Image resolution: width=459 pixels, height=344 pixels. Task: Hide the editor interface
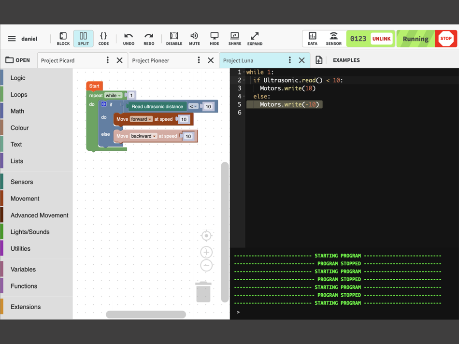click(x=214, y=39)
